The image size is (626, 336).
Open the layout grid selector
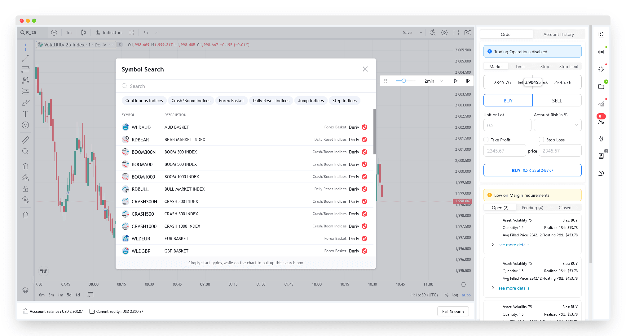(x=131, y=32)
